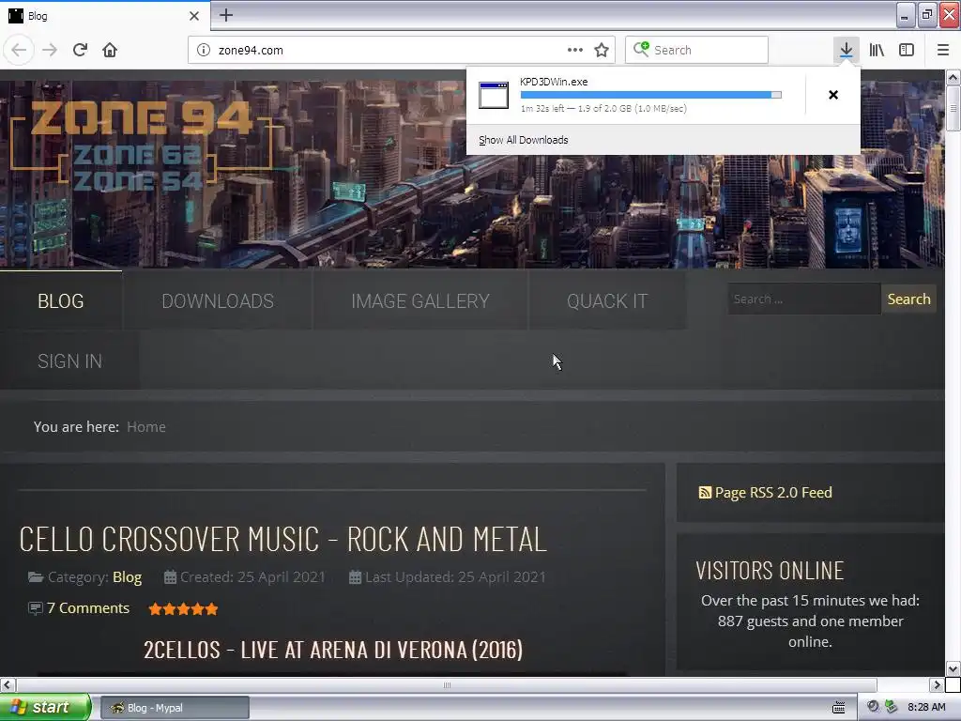Click vertical scrollbar up arrow
Viewport: 961px width, 721px height.
(953, 77)
